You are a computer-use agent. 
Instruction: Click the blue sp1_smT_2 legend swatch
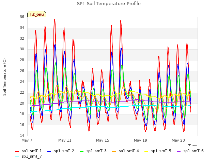[49, 151]
